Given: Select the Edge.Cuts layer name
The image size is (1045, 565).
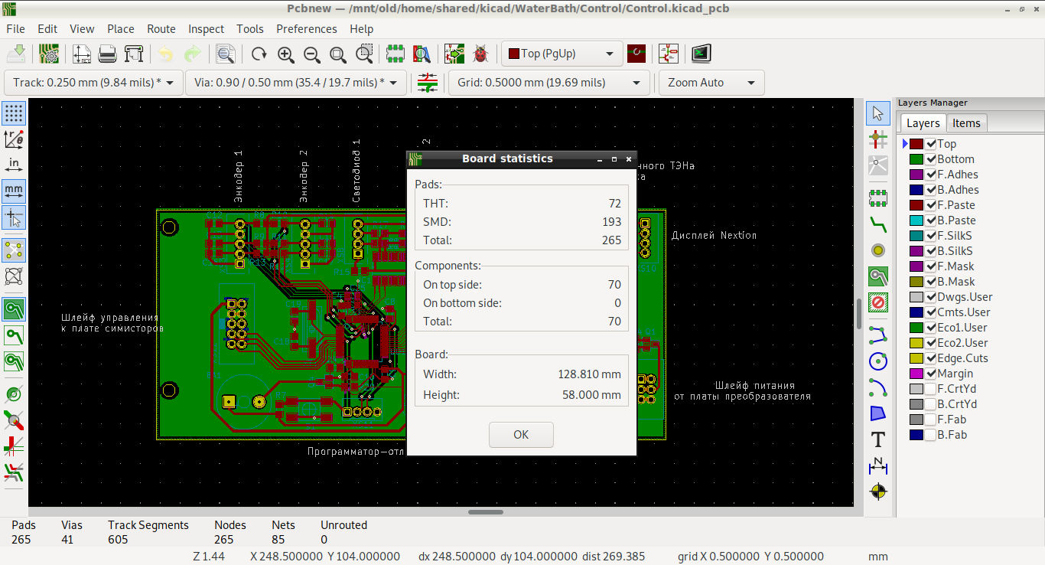Looking at the screenshot, I should (962, 358).
